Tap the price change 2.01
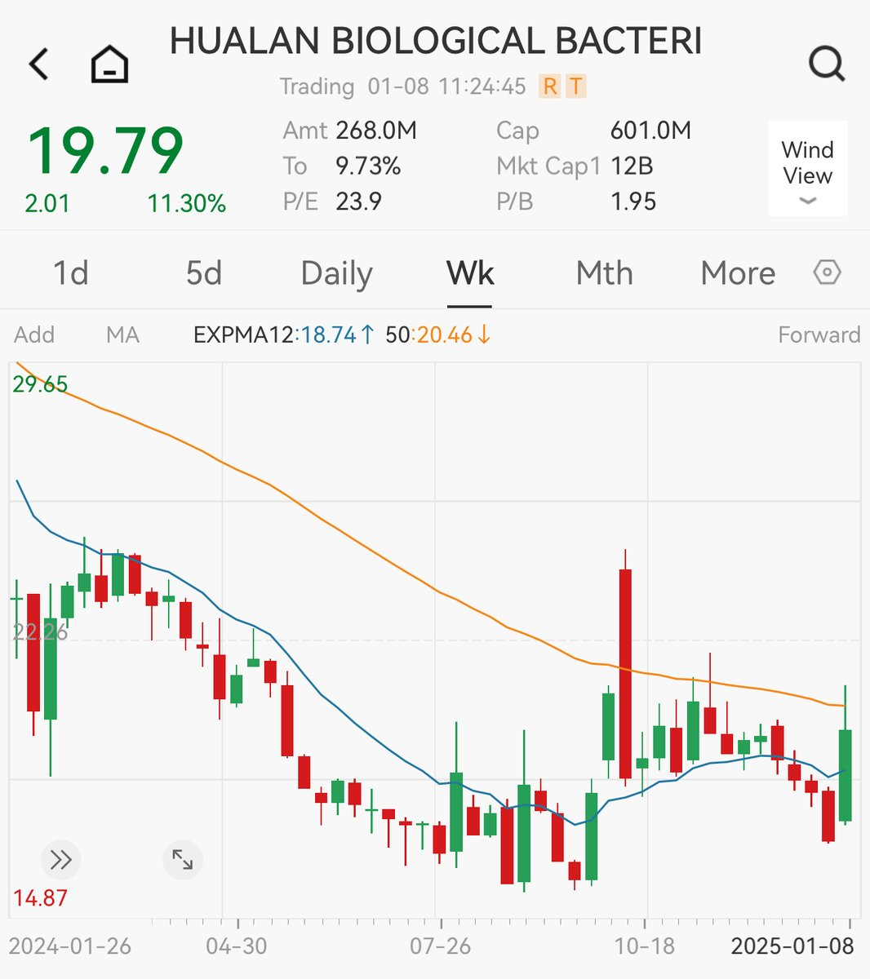The width and height of the screenshot is (870, 979). pos(47,203)
